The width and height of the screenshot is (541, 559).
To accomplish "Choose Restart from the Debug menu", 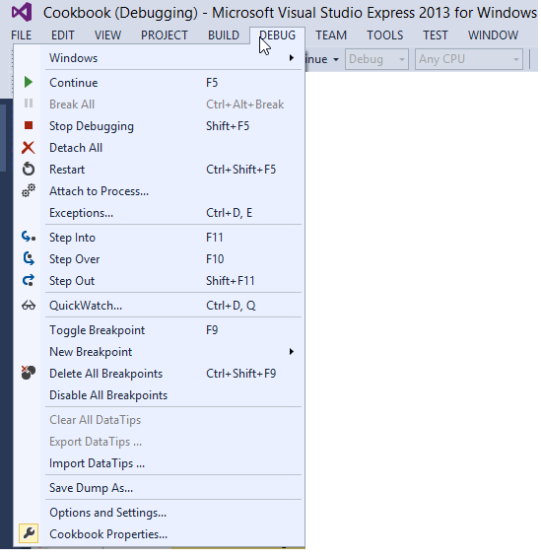I will click(159, 170).
